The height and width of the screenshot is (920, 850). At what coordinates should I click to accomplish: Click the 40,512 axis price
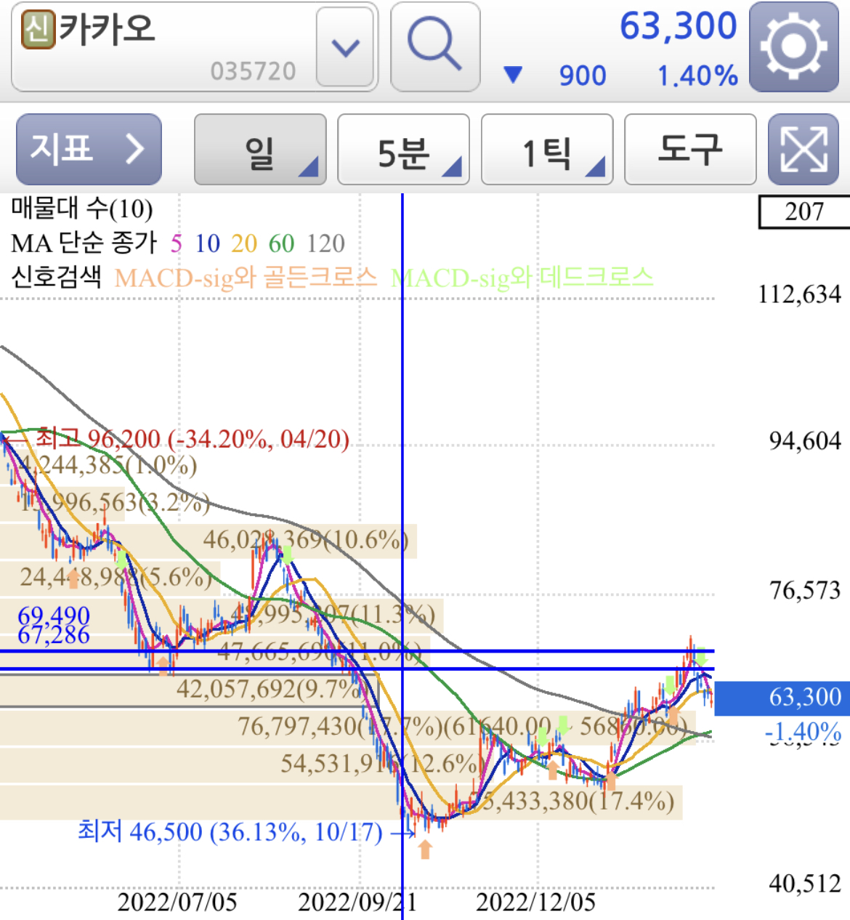[805, 884]
